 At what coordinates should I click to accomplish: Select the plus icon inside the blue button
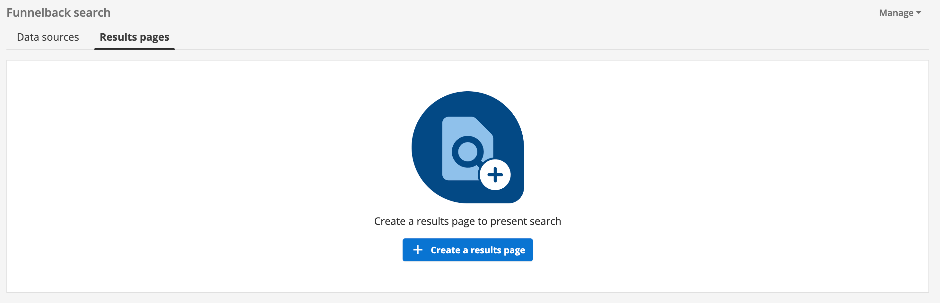pyautogui.click(x=417, y=250)
